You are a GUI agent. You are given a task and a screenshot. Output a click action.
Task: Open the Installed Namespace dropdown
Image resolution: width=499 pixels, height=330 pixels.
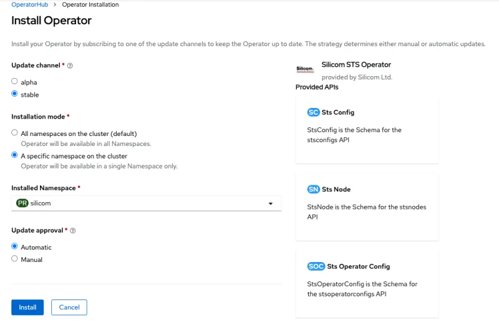coord(146,203)
